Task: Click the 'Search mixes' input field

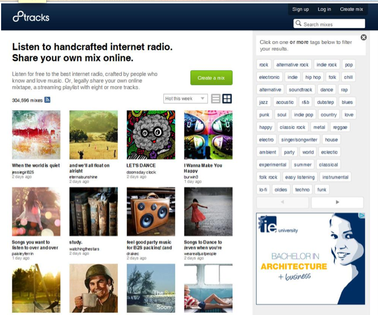Action: 329,23
